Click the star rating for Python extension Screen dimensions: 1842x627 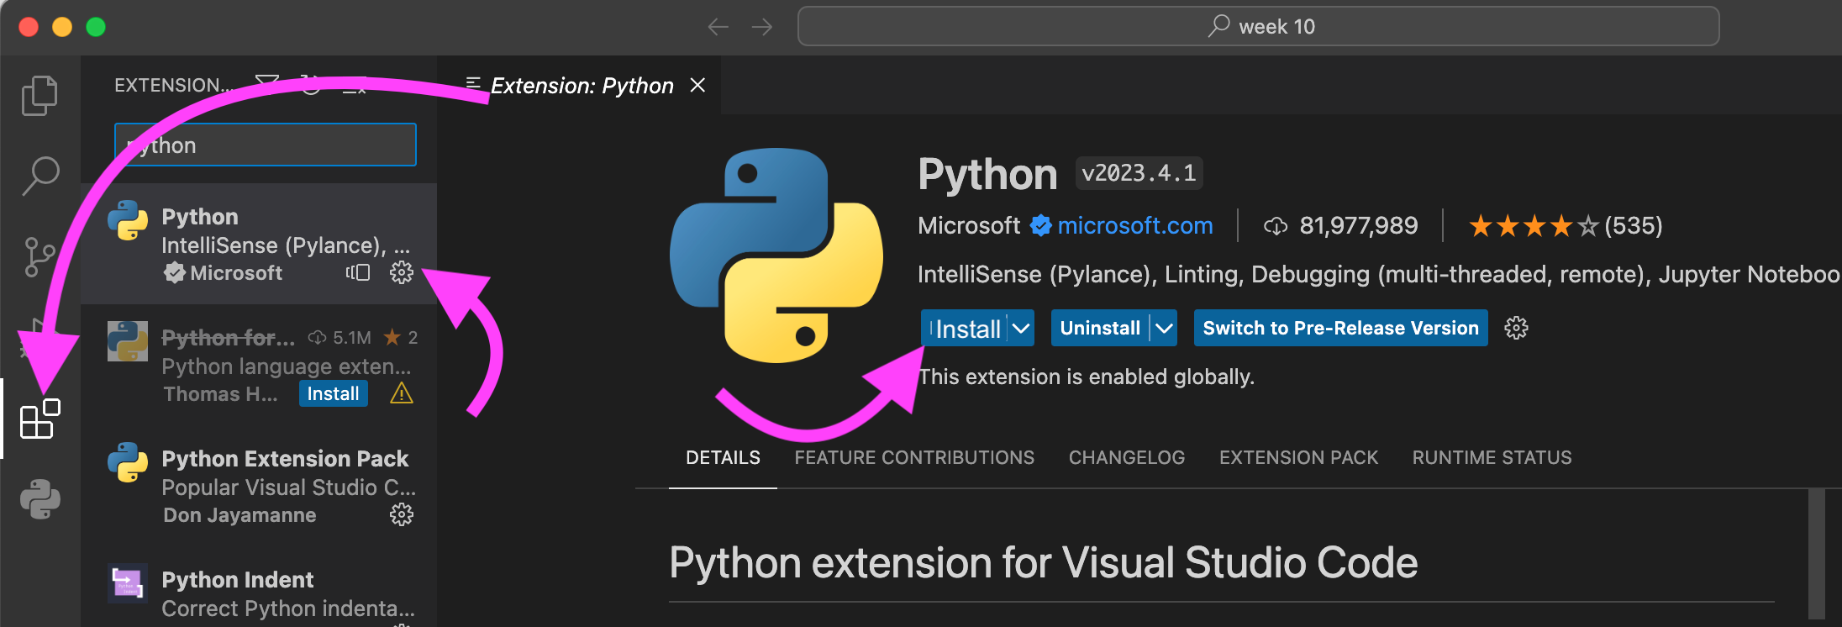click(1533, 225)
